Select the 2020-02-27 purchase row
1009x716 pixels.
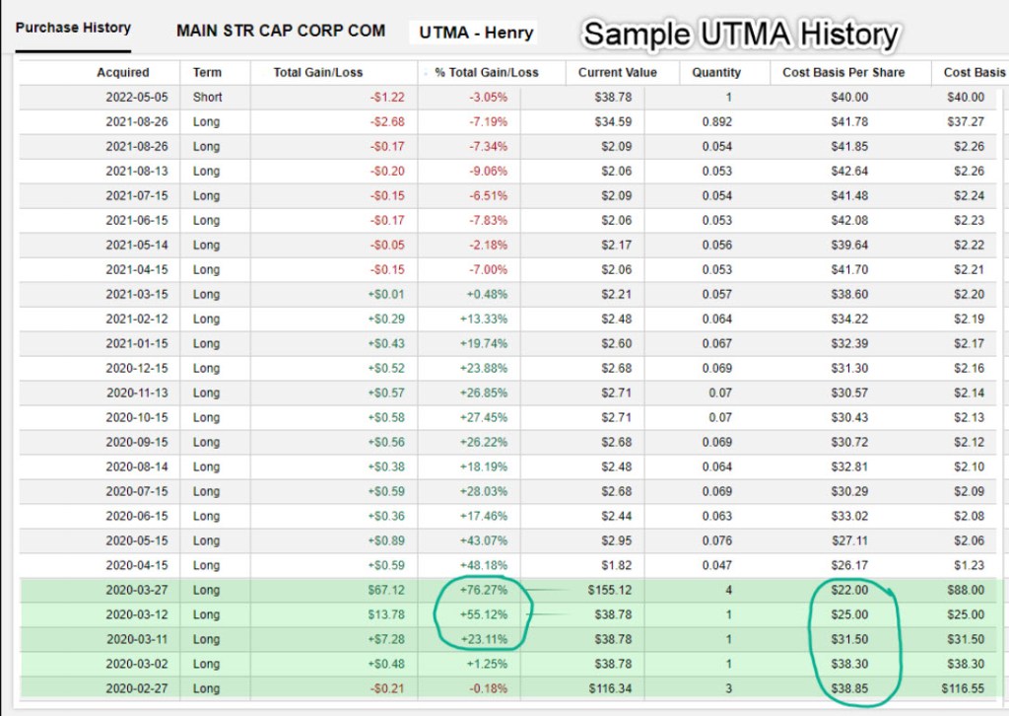coord(137,688)
